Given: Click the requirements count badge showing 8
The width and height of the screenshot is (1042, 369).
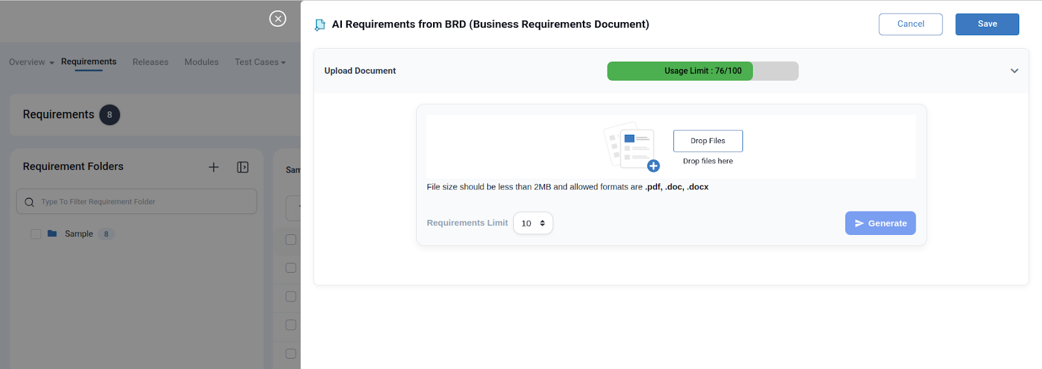Looking at the screenshot, I should [109, 115].
